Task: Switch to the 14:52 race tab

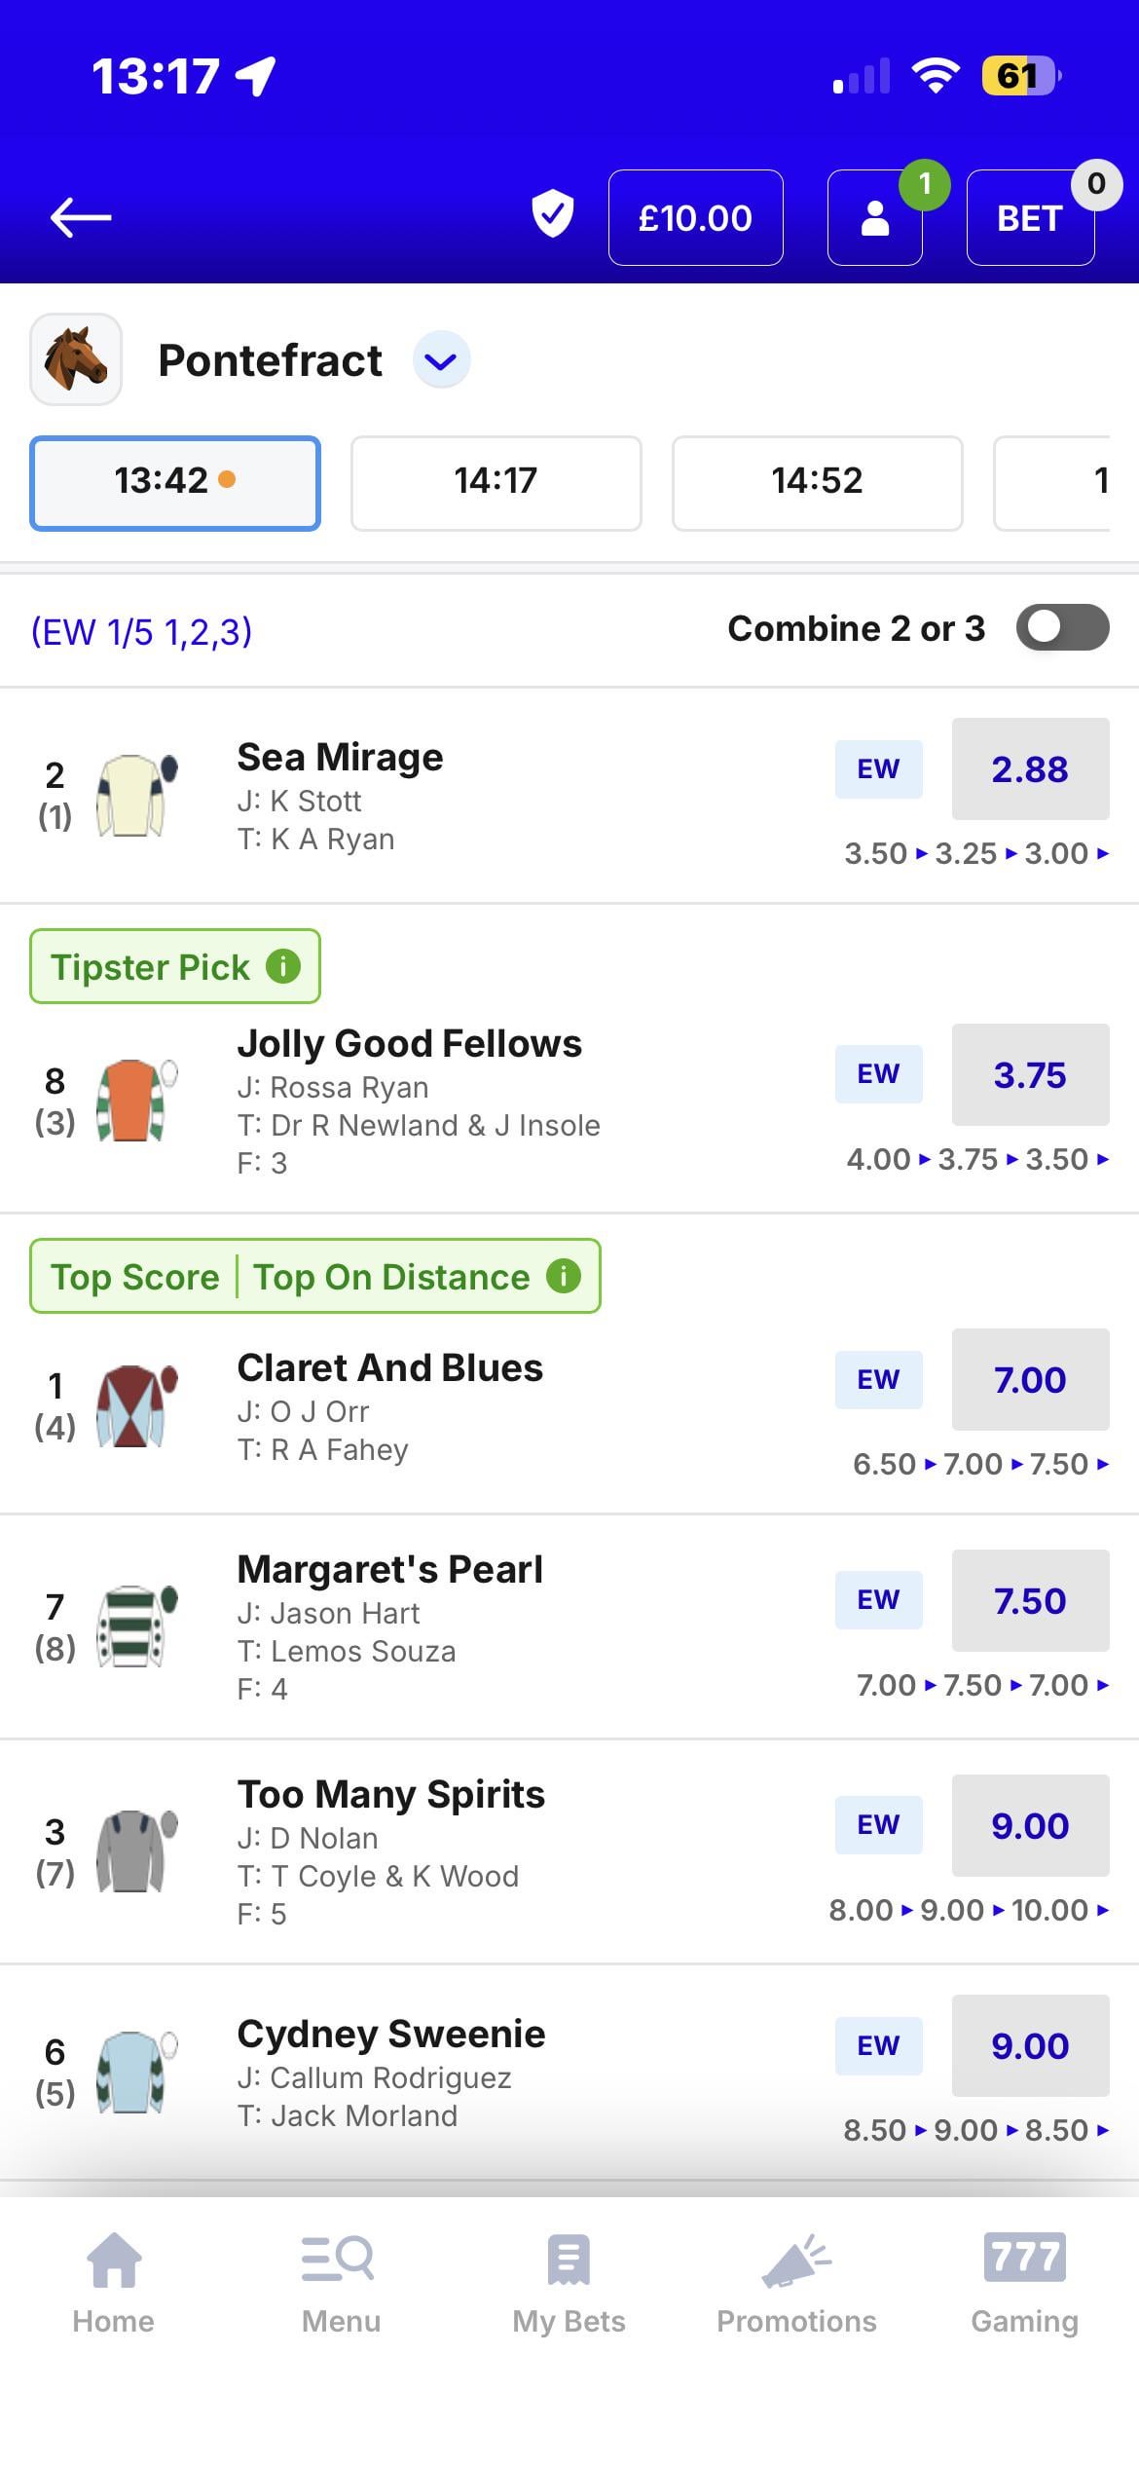Action: point(817,482)
